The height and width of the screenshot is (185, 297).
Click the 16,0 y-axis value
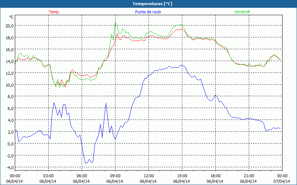click(x=9, y=50)
